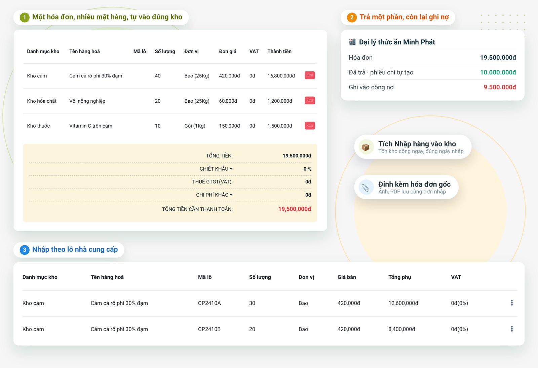Click Xóa button for Vôi nông nghiệp row
The image size is (538, 368).
(310, 100)
